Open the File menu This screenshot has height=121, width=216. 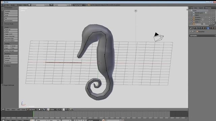tap(7, 5)
